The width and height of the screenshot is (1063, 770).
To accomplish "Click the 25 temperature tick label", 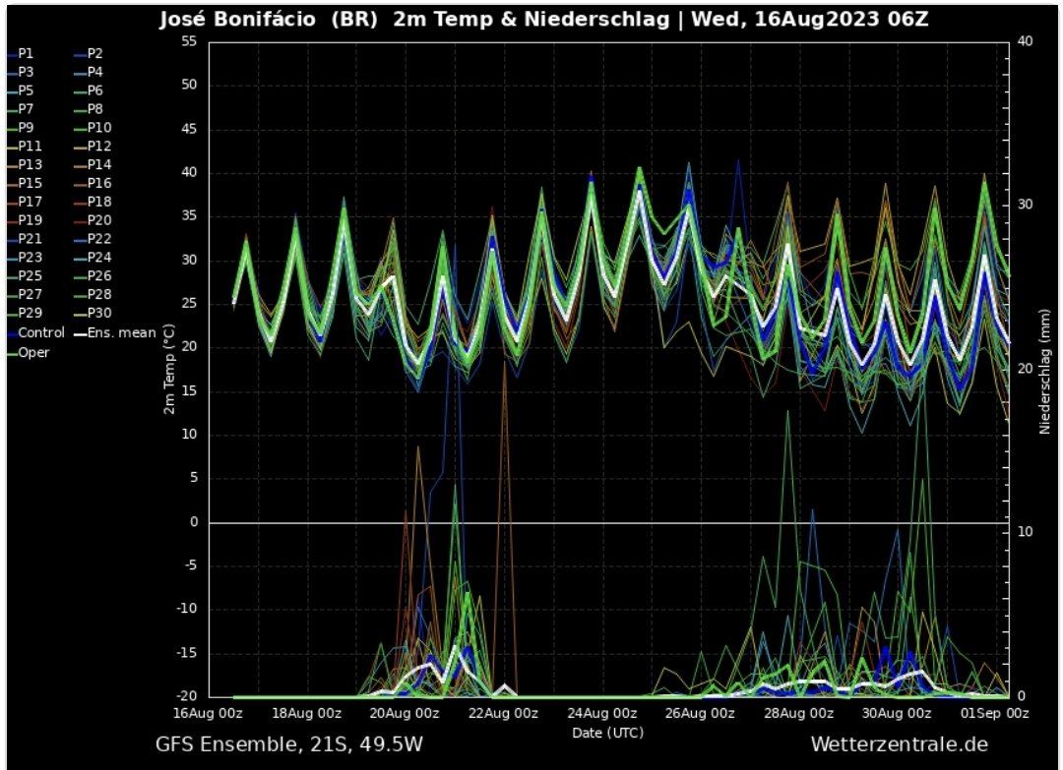I will coord(189,304).
